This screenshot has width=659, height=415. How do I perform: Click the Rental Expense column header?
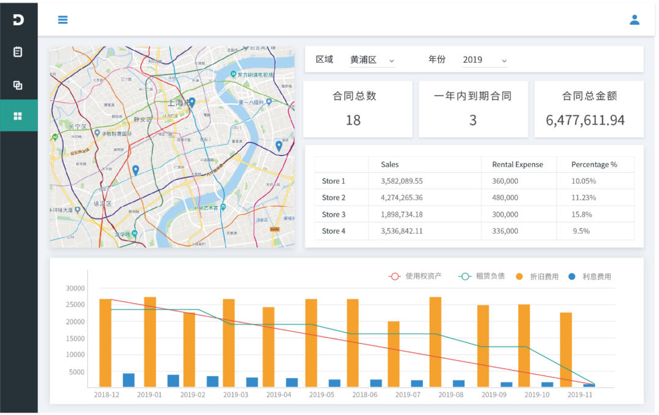(x=517, y=164)
